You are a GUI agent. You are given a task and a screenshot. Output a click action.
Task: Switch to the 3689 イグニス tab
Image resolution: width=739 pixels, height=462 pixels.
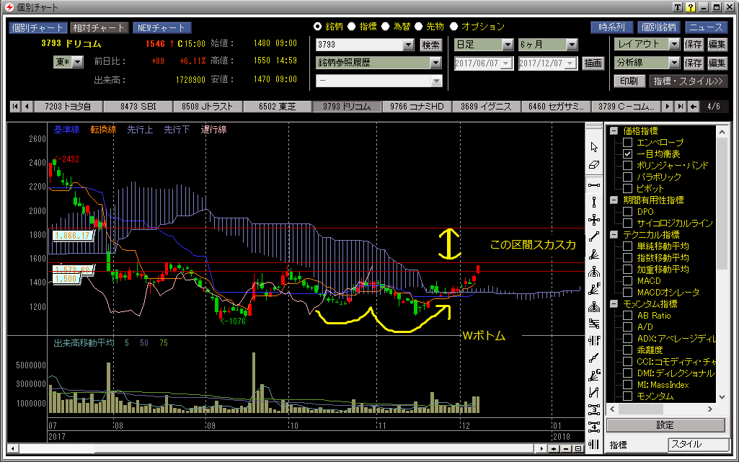click(x=486, y=107)
